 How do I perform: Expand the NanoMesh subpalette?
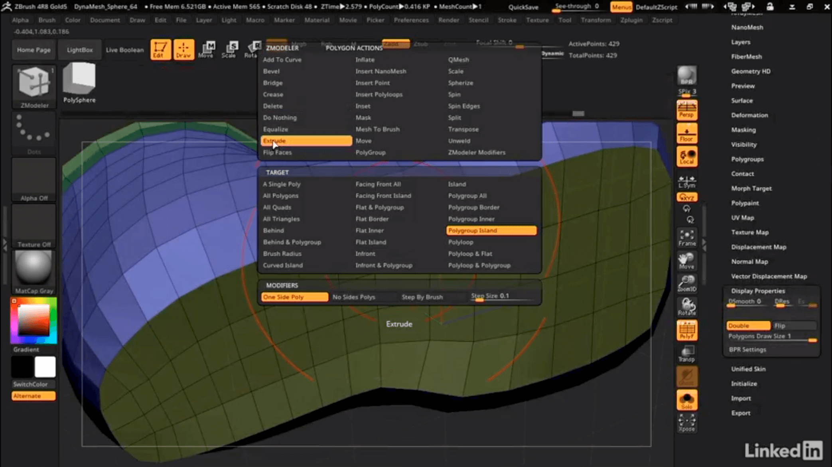[747, 27]
